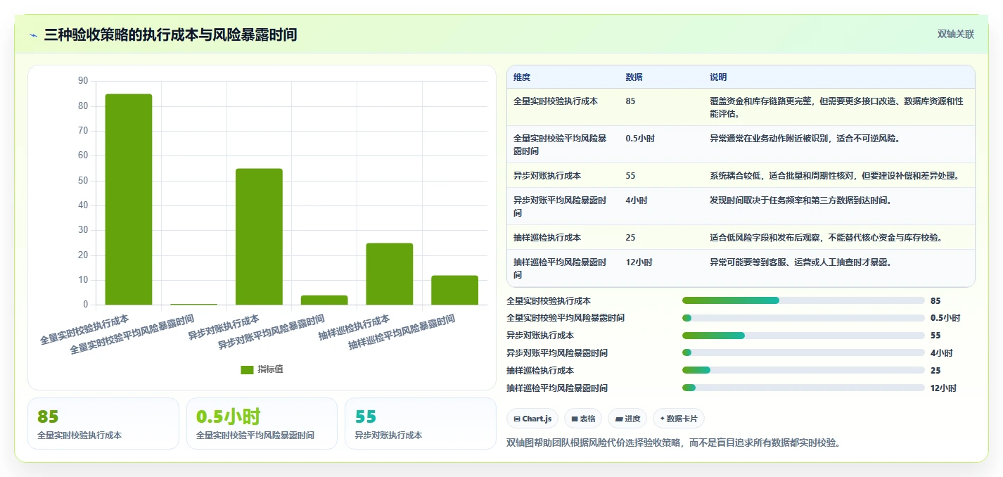Click the 抽样巡检平均风险暴露时间 bar in chart
The height and width of the screenshot is (477, 1003).
click(x=454, y=291)
